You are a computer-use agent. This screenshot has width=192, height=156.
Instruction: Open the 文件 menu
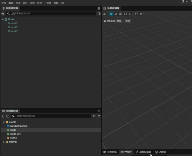[4, 3]
